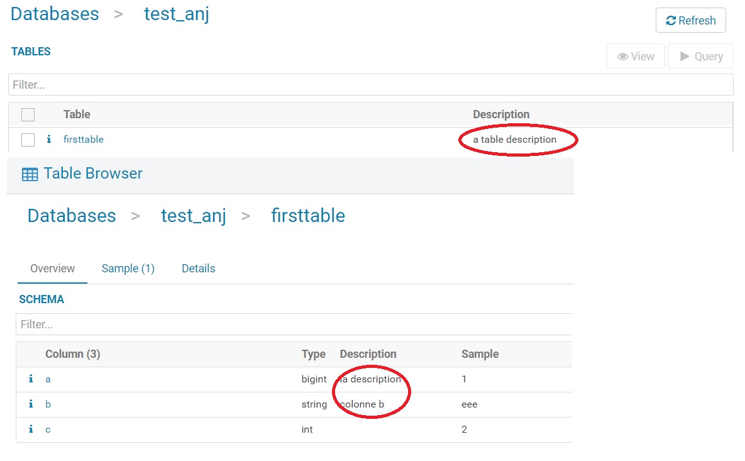Open the firsttable link
Viewport: 745px width, 461px height.
(x=83, y=139)
